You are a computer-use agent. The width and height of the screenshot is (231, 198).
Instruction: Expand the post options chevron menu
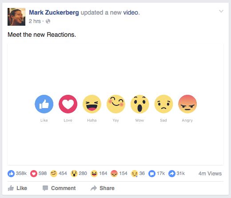pos(221,11)
